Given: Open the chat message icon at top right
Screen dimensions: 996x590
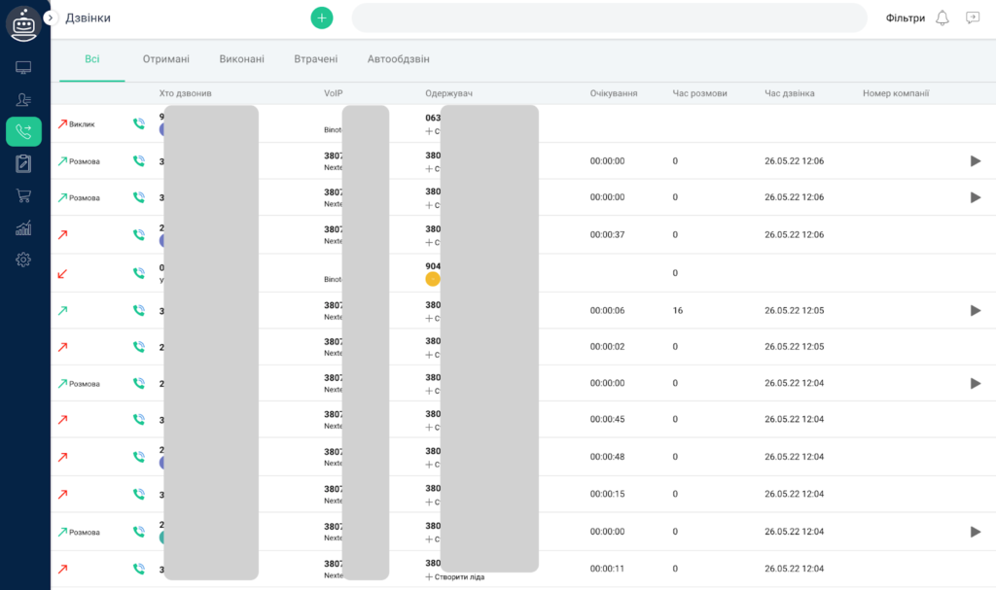Looking at the screenshot, I should pyautogui.click(x=972, y=17).
